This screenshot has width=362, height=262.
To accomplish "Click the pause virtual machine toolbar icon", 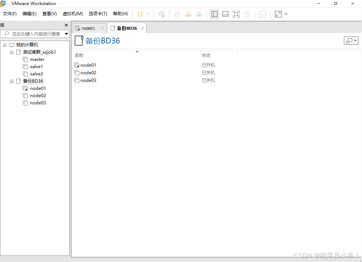I will point(140,14).
